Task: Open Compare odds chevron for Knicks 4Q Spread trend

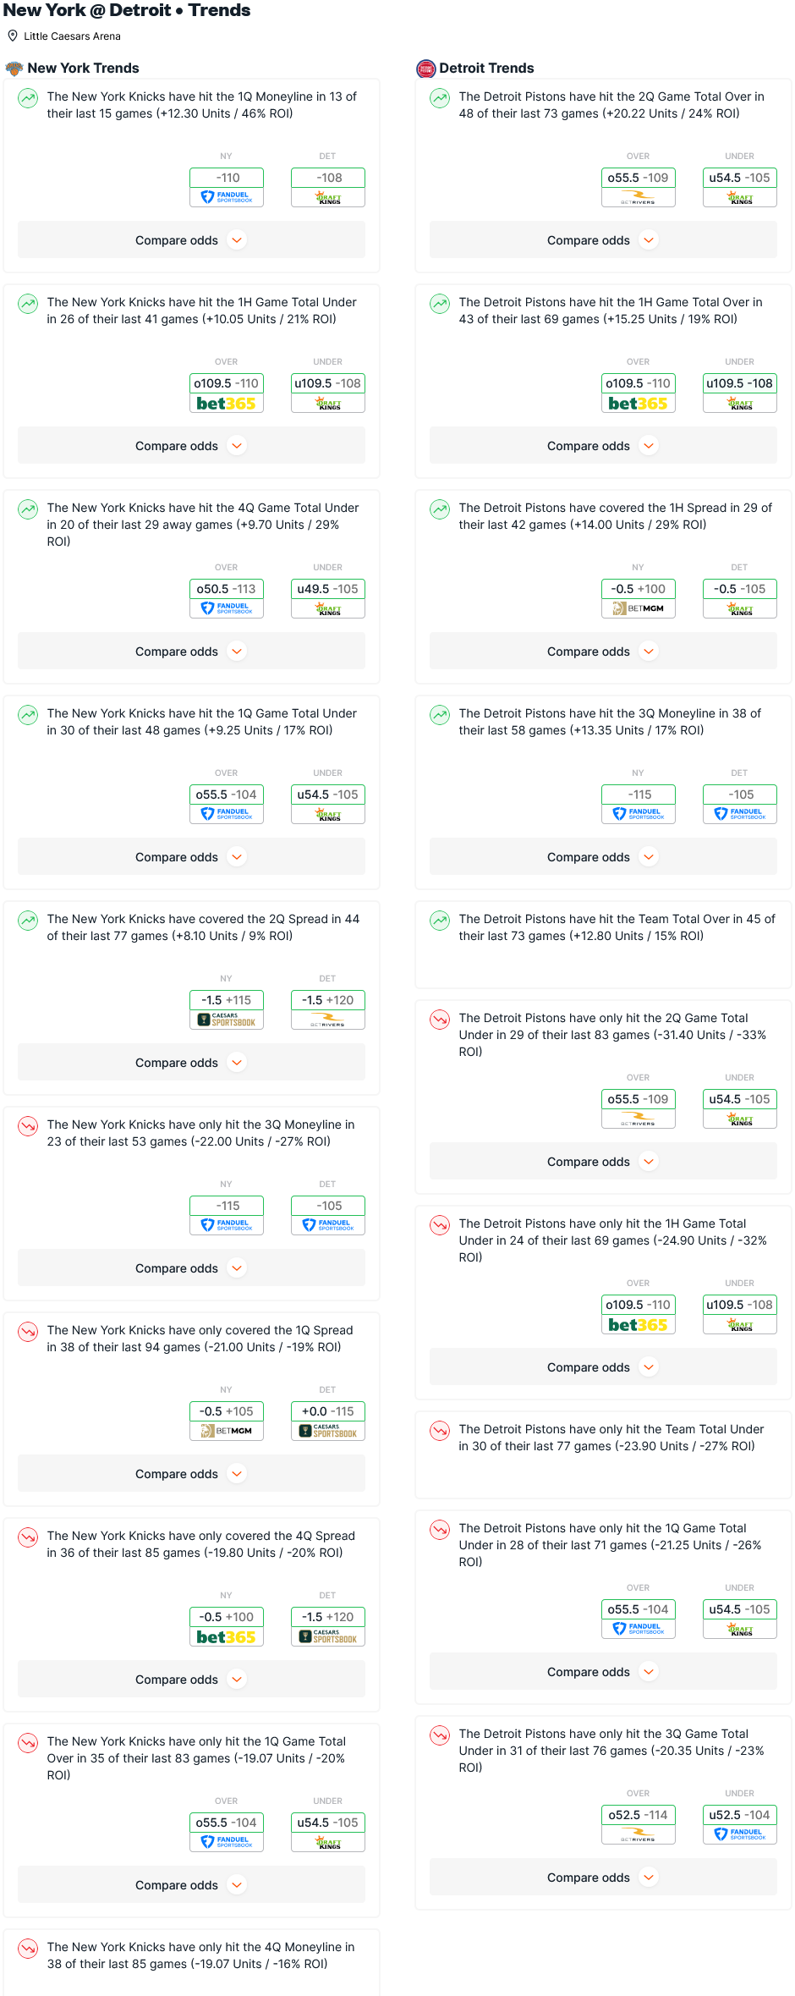Action: click(238, 1680)
